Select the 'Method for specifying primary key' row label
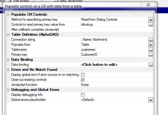The image size is (168, 115). [x=34, y=19]
